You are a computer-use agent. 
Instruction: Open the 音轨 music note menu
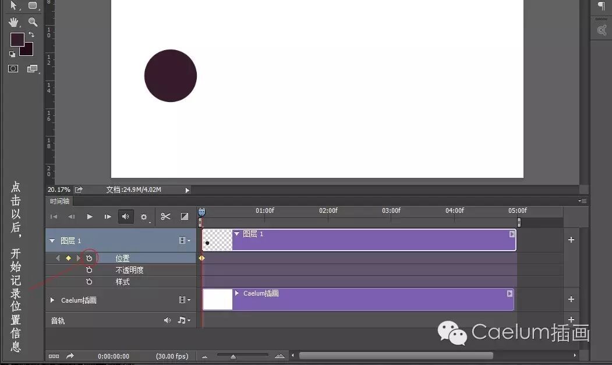(x=184, y=321)
